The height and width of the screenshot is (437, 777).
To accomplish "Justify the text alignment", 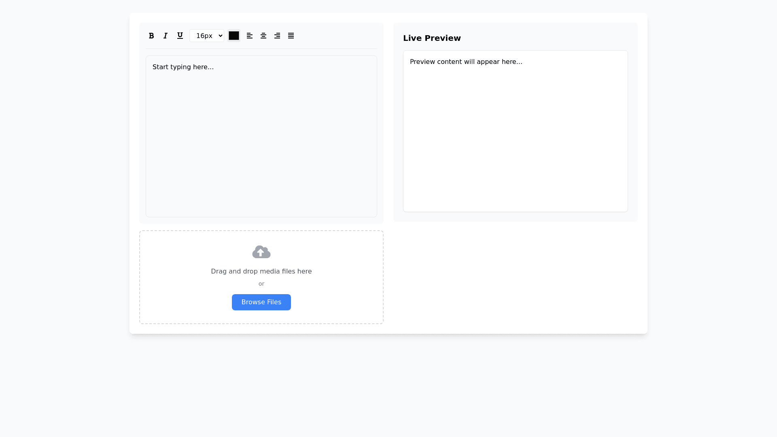I will (x=291, y=36).
